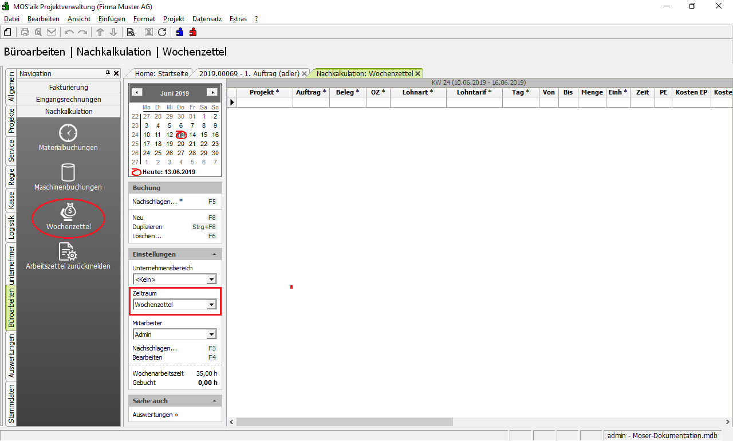Viewport: 733px width, 441px height.
Task: Pin the Navigation panel
Action: tap(108, 73)
